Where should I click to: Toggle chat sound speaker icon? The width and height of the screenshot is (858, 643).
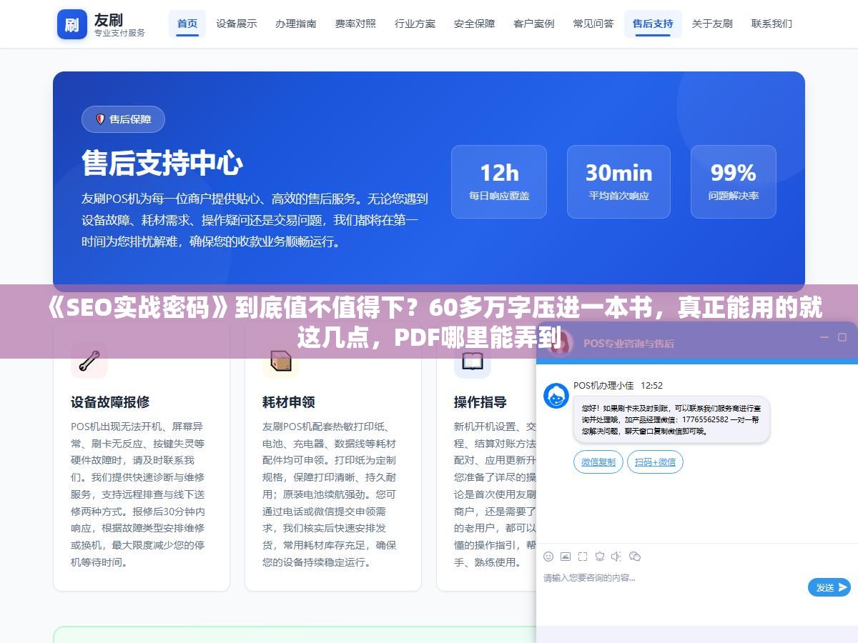click(x=616, y=557)
